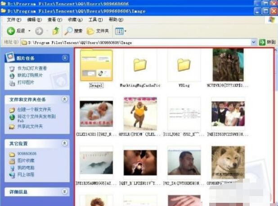Select the sleeping baby image thumbnail

96,114
